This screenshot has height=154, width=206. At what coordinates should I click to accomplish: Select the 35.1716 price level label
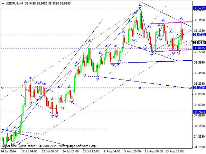click(x=199, y=87)
